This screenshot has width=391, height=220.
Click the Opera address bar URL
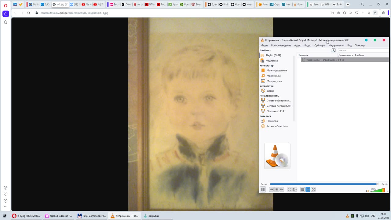74,13
